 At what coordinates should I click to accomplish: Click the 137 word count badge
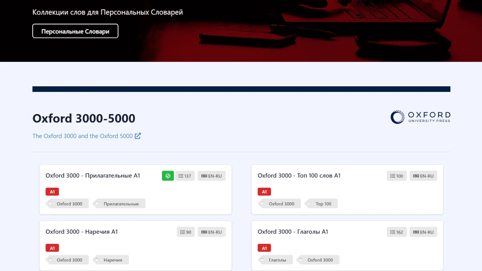point(185,176)
